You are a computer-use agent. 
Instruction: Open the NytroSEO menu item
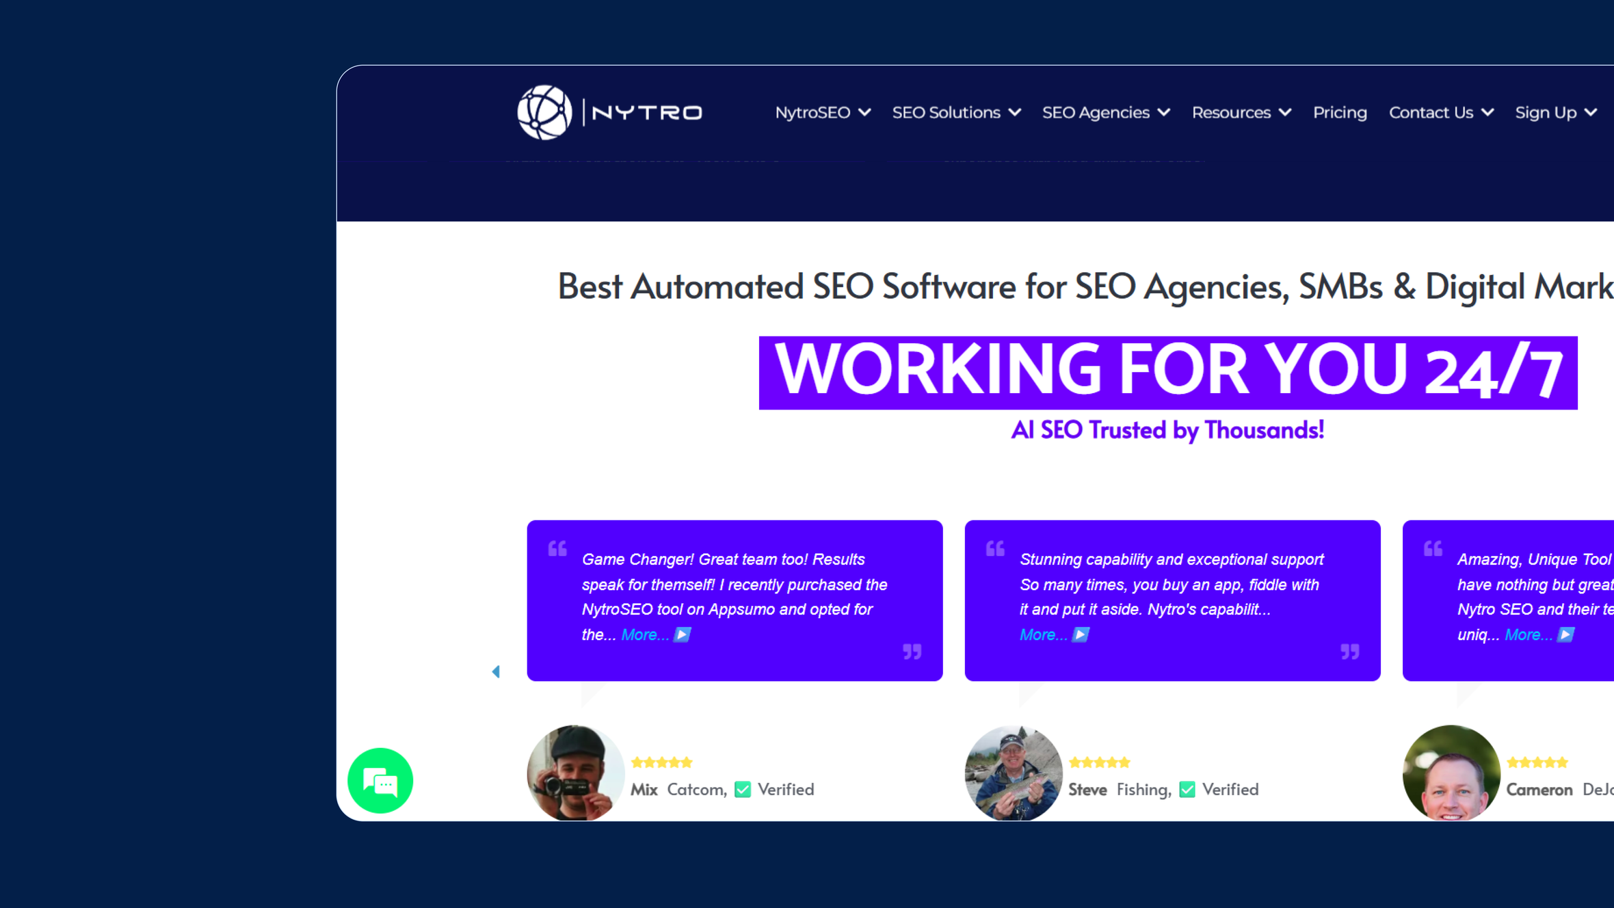812,113
